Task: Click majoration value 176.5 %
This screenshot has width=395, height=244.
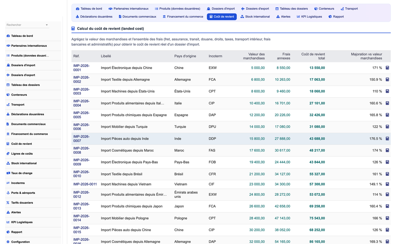Action: tap(376, 139)
